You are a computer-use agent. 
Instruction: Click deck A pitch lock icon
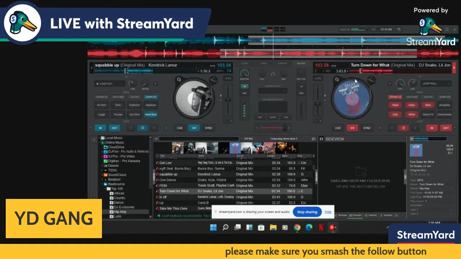220,96
